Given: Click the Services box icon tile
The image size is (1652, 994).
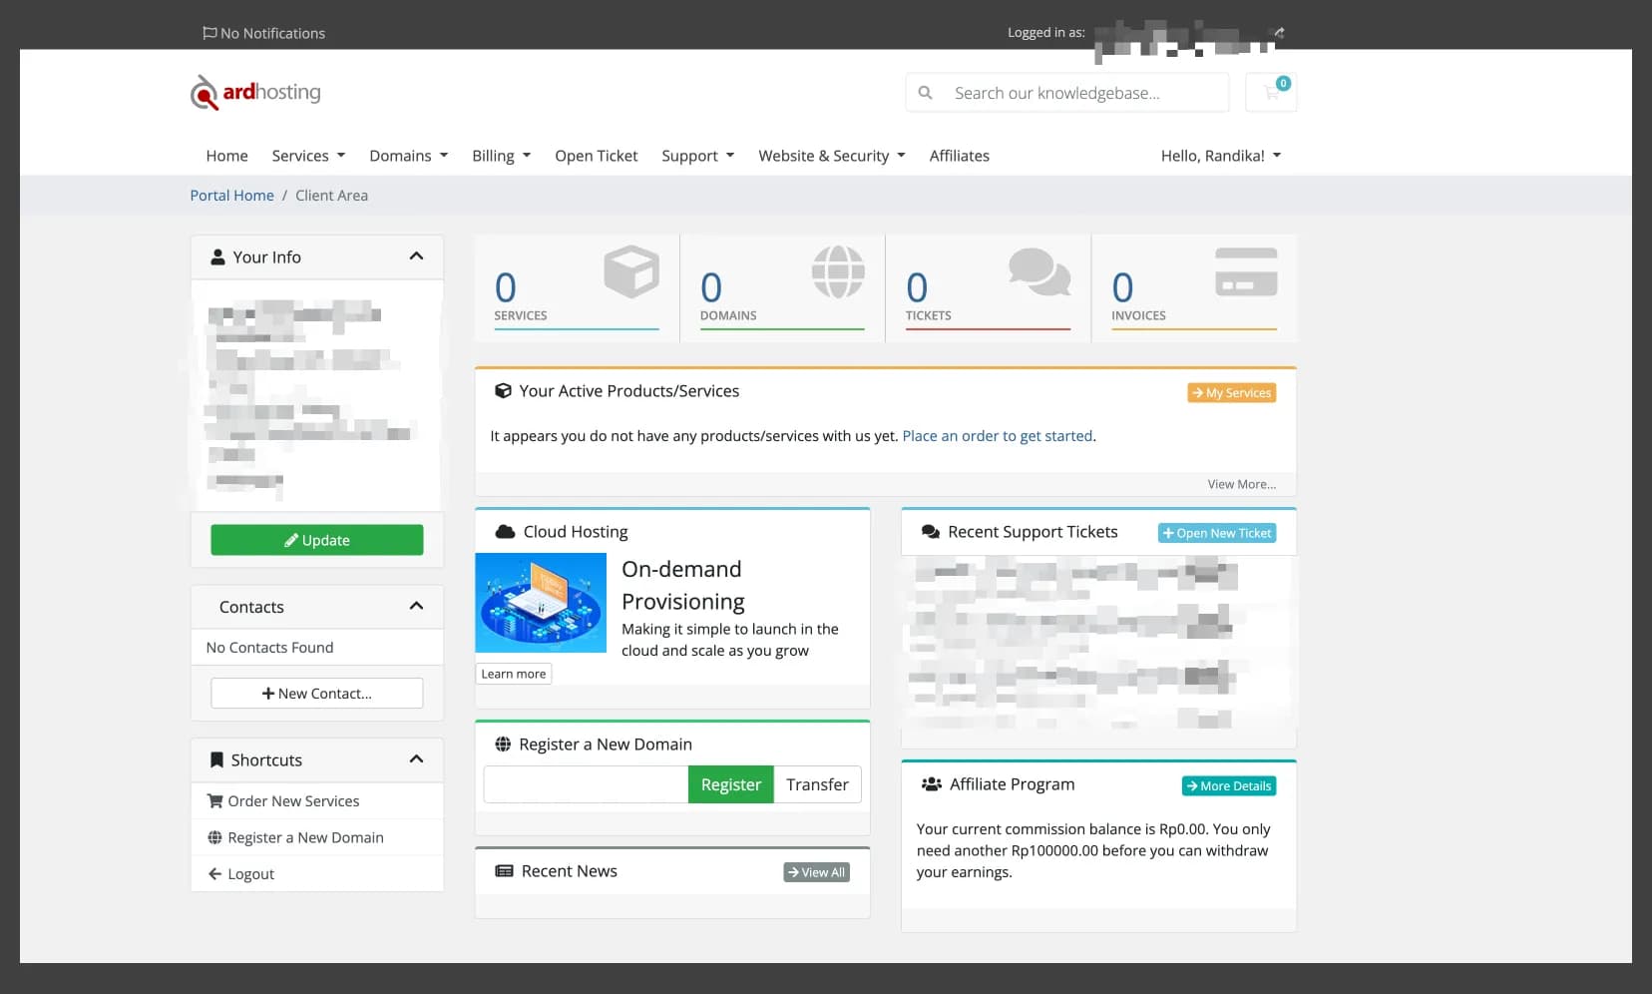Looking at the screenshot, I should [630, 271].
